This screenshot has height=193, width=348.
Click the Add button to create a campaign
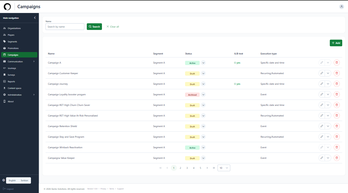[336, 43]
